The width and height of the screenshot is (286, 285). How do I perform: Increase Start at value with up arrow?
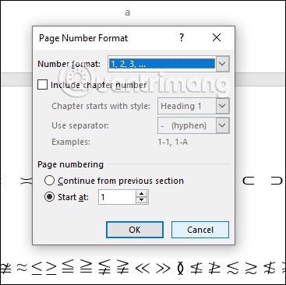point(142,194)
